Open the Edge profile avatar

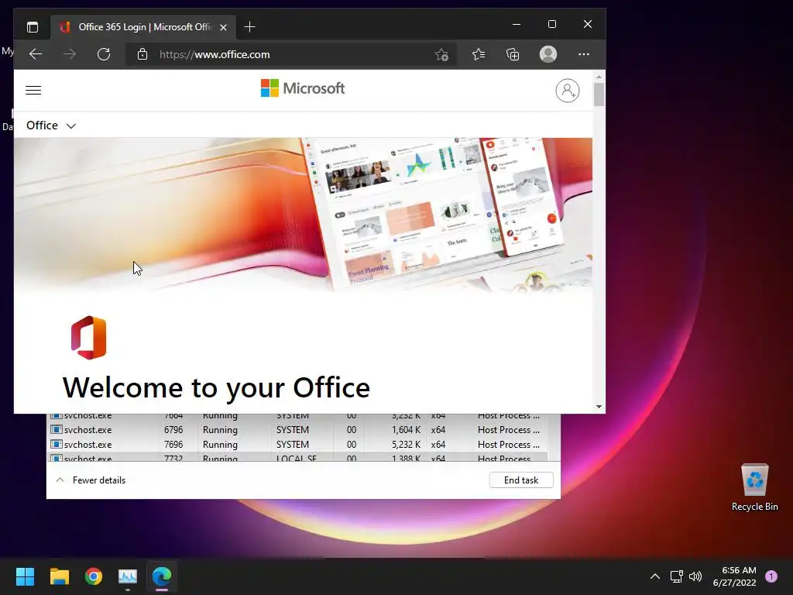point(548,54)
